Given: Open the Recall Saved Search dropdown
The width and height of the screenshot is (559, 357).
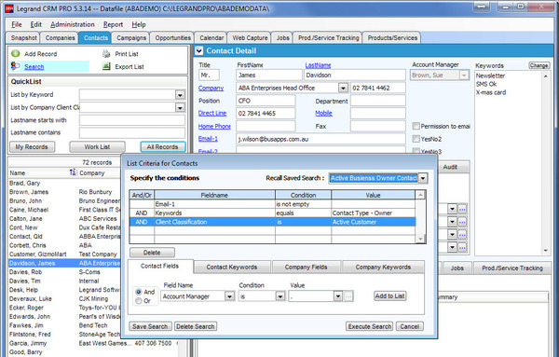Looking at the screenshot, I should tap(423, 178).
